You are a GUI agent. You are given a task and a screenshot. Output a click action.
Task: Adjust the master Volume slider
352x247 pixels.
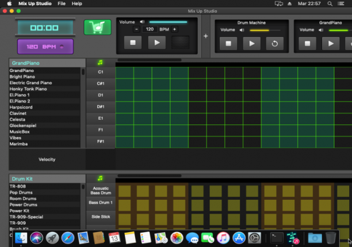pos(168,22)
